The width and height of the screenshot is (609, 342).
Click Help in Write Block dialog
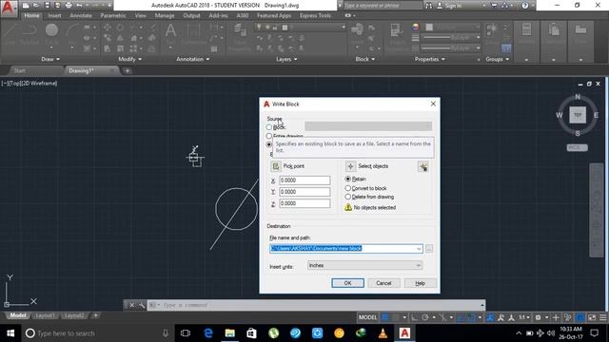421,283
